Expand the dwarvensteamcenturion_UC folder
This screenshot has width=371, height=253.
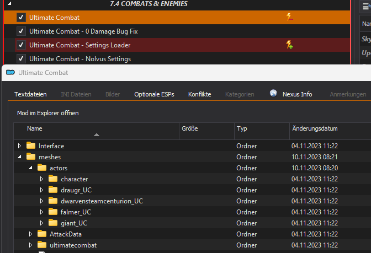point(41,201)
